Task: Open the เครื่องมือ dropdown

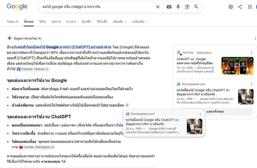Action: [x=140, y=21]
